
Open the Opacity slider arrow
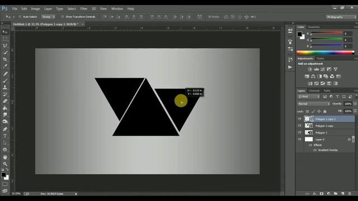[x=355, y=104]
